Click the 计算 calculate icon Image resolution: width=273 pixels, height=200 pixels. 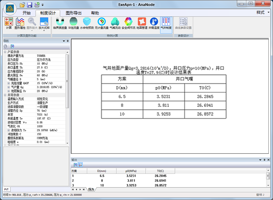tap(9, 24)
